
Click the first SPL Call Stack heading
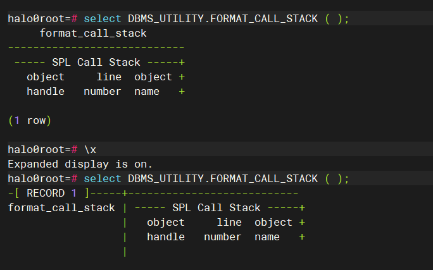[96, 62]
